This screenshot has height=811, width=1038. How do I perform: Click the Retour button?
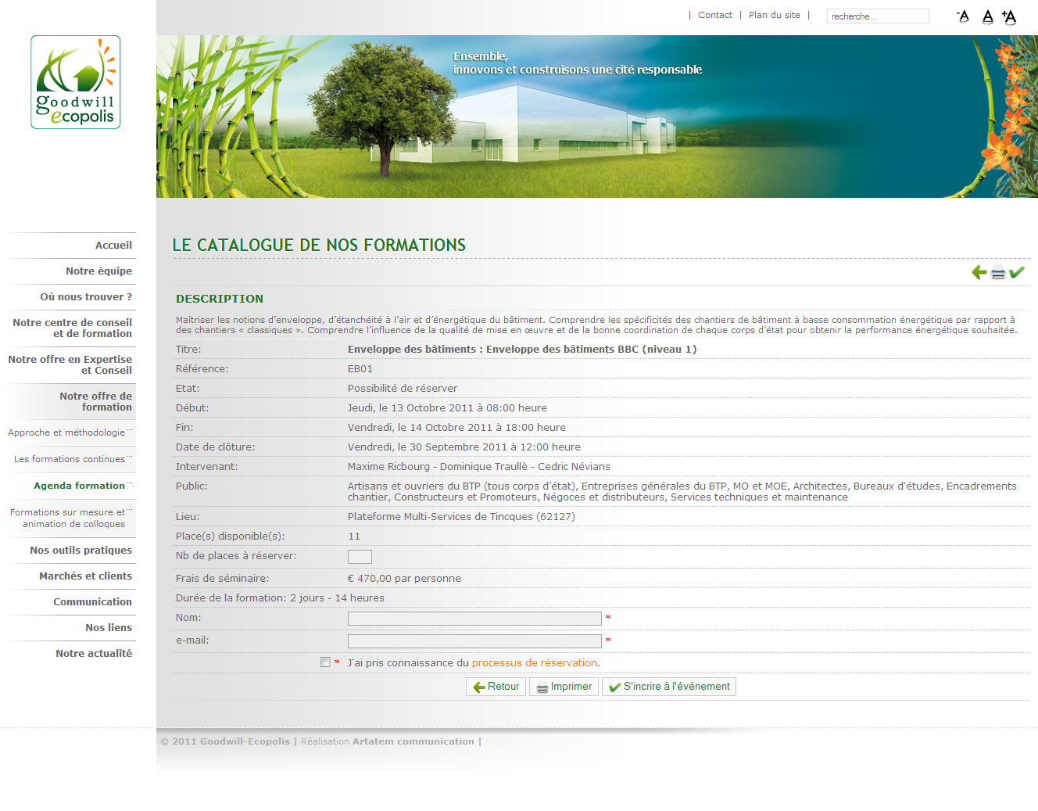496,687
